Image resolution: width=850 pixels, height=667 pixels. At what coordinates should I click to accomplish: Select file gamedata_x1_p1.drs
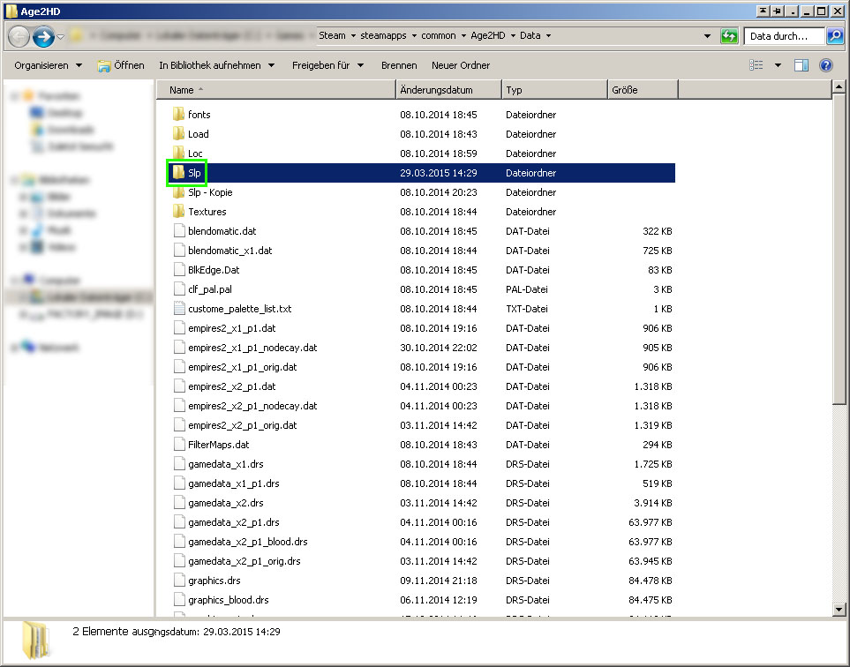pyautogui.click(x=234, y=483)
